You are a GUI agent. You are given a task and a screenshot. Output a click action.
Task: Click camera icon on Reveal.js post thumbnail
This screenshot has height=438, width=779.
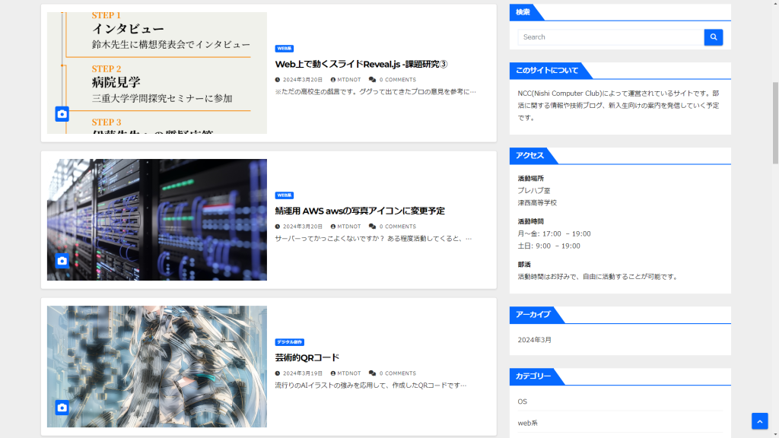62,114
